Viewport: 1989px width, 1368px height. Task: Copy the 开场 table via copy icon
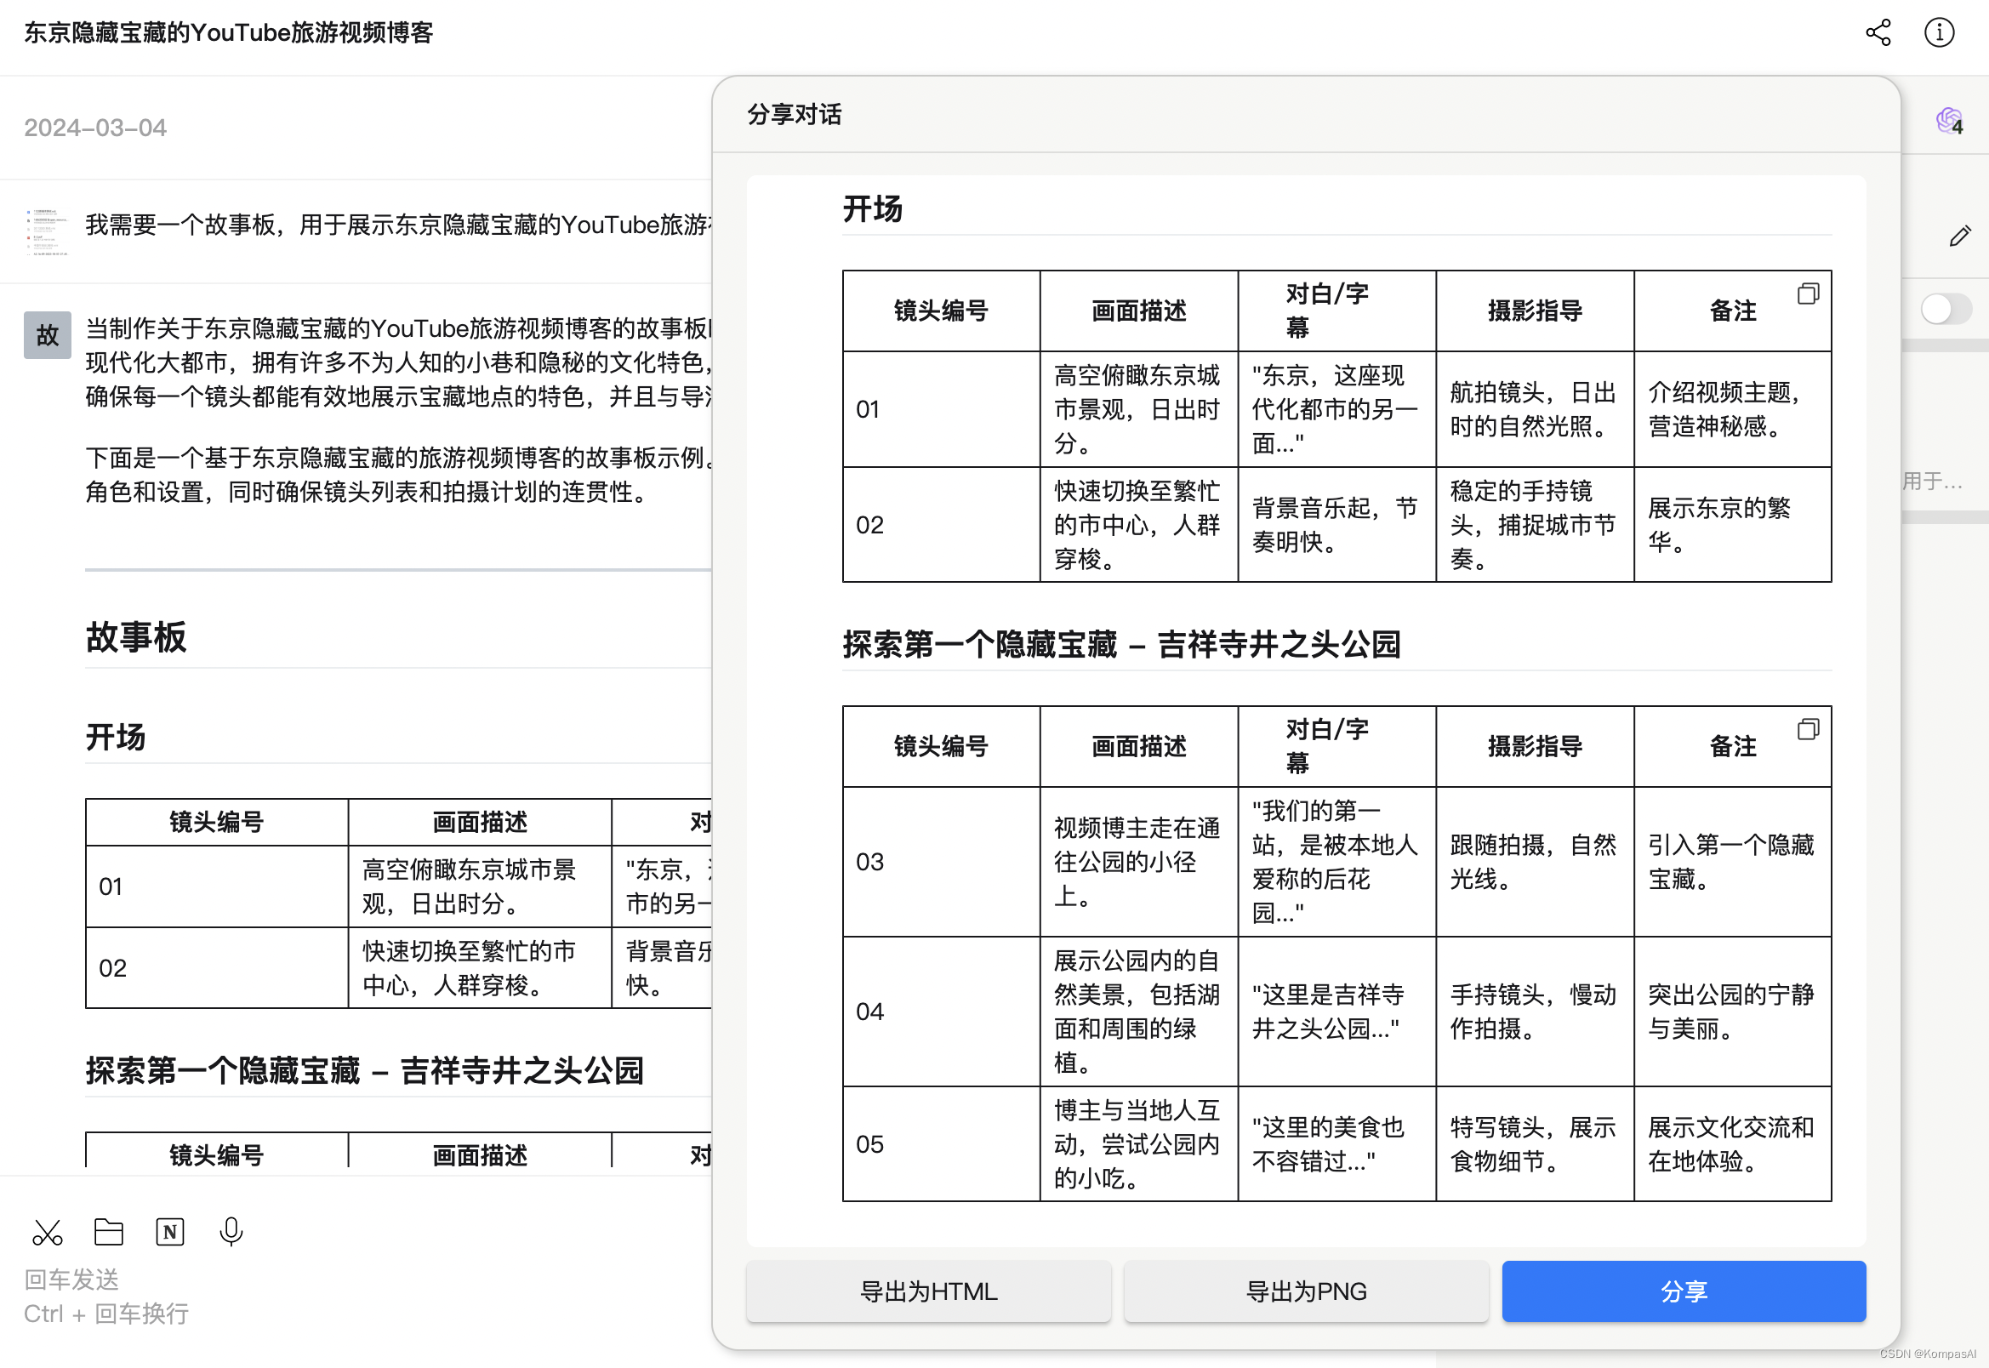[1807, 294]
